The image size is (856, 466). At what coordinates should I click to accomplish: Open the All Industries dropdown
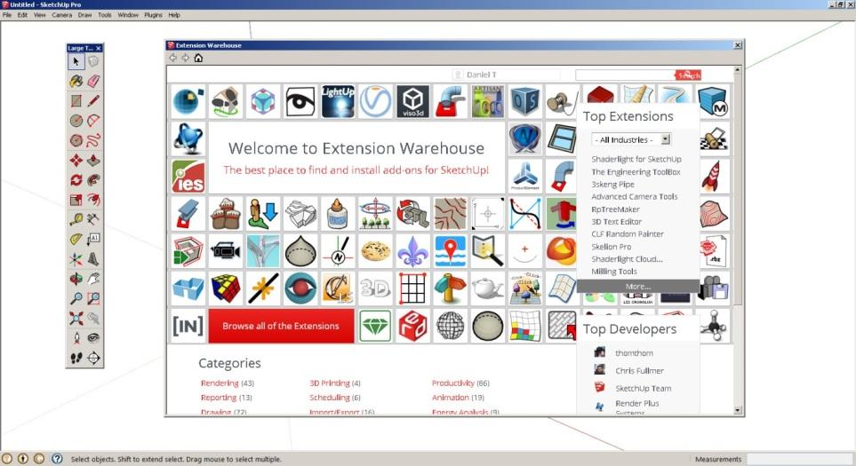pos(631,139)
